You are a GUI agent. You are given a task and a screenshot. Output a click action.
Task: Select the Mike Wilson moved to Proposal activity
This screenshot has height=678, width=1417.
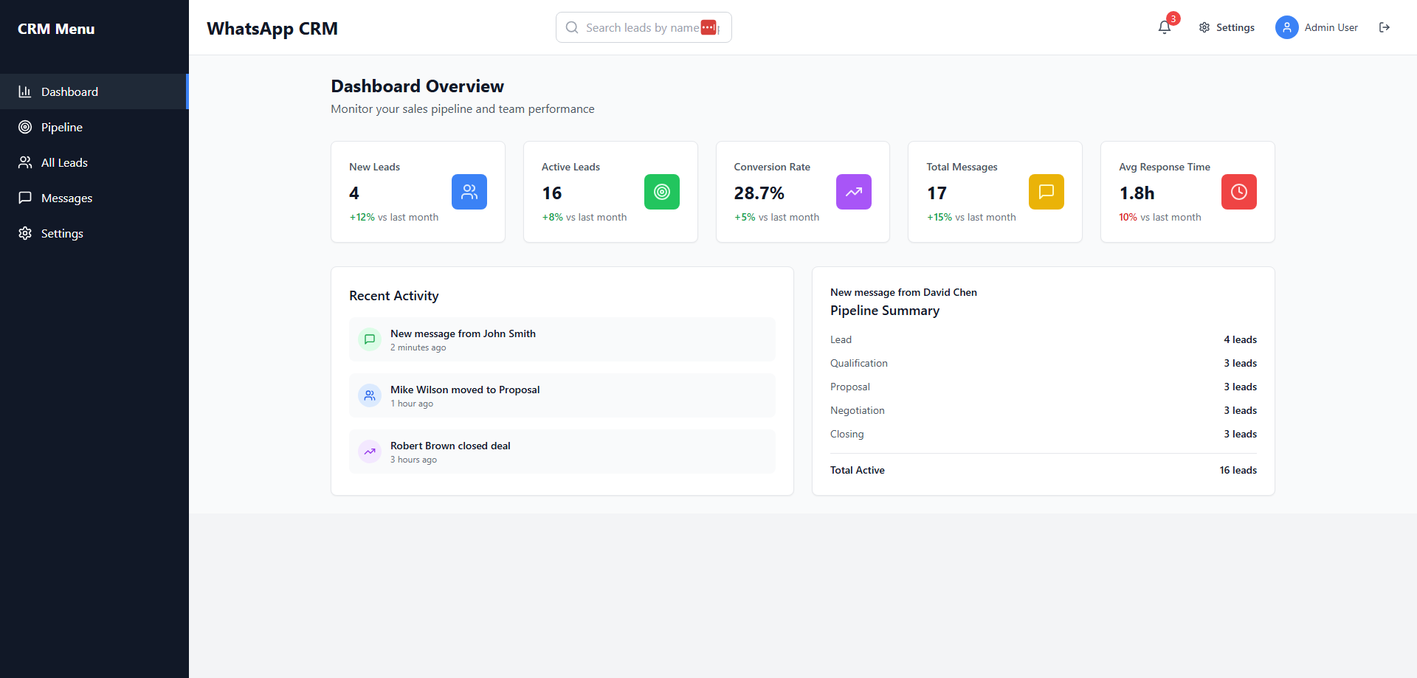562,395
